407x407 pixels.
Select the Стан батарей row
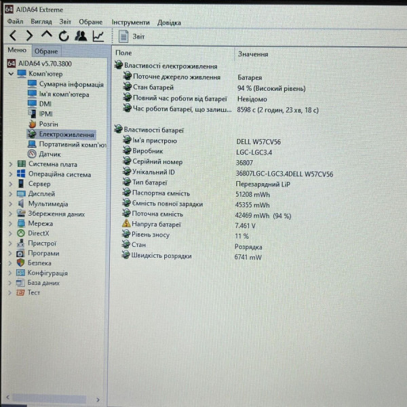pos(153,88)
